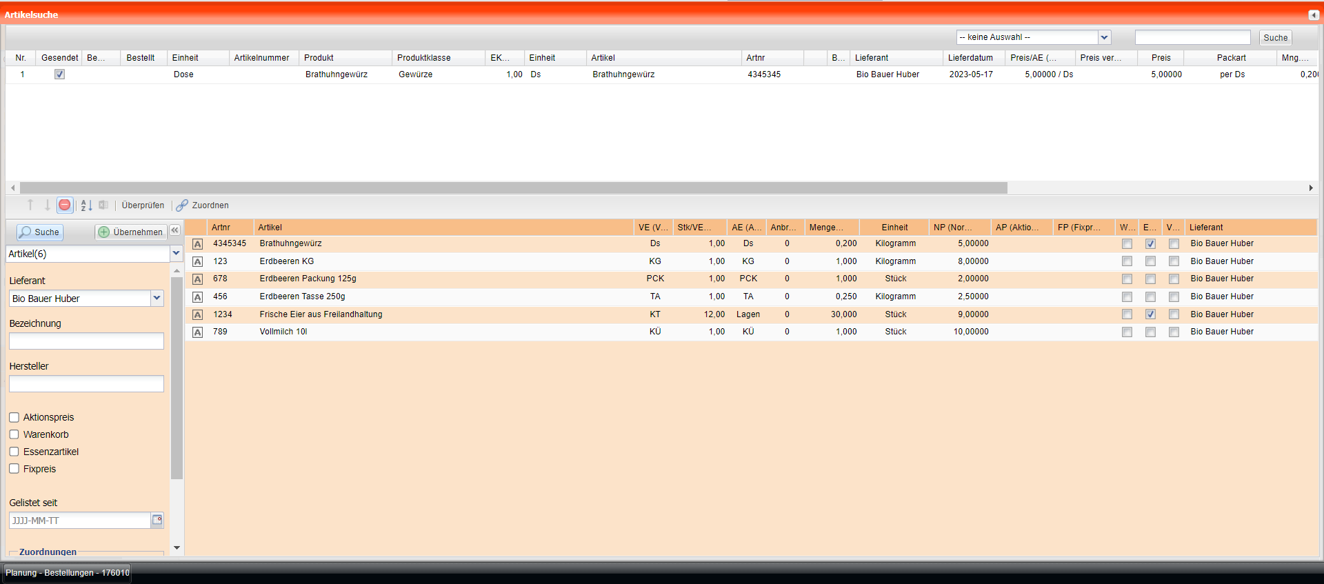Collapse the search panel with double-chevron

175,230
